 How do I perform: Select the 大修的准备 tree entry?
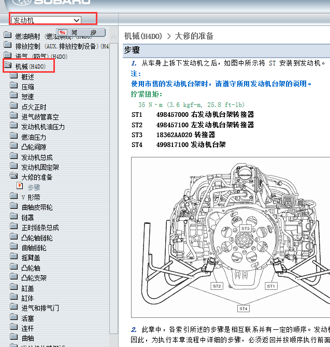[37, 177]
